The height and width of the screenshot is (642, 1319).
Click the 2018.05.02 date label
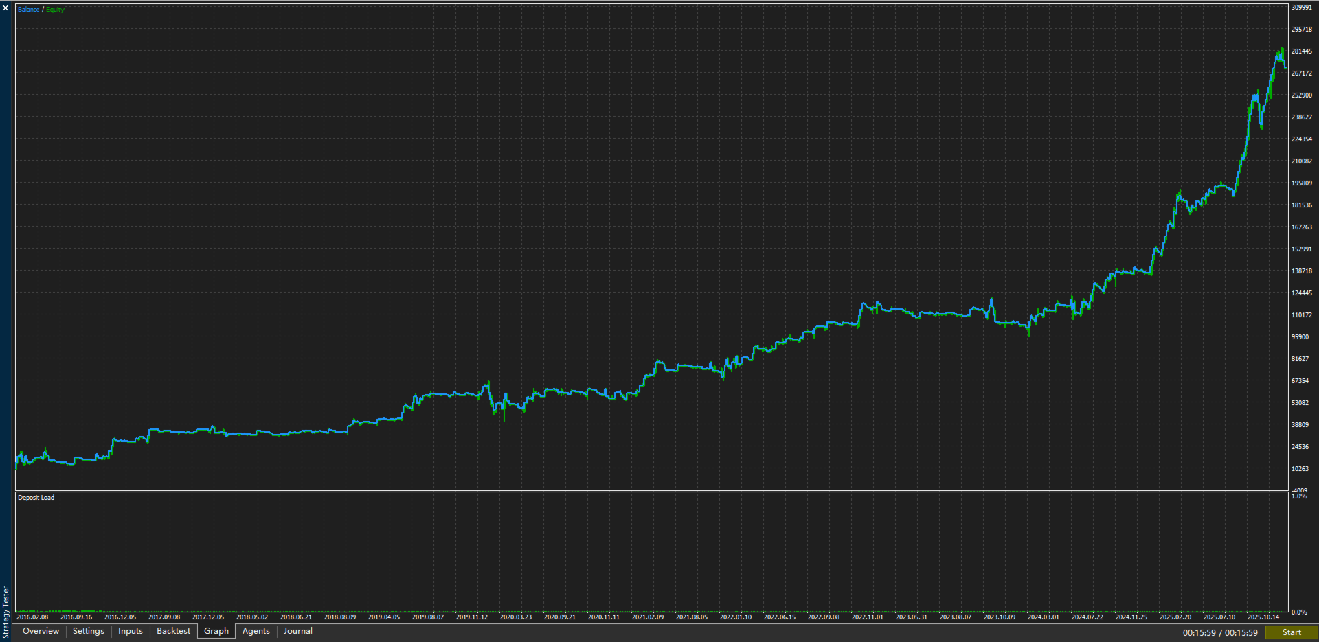pyautogui.click(x=252, y=617)
